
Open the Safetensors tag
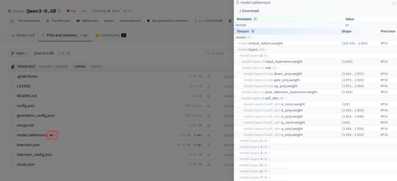coord(87,21)
